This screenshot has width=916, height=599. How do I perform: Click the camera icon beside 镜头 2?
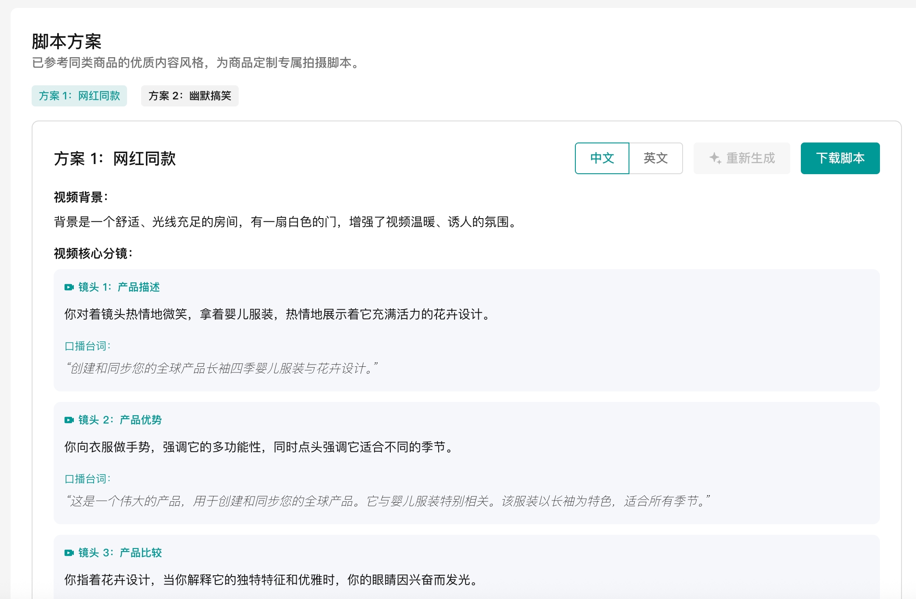[x=69, y=420]
